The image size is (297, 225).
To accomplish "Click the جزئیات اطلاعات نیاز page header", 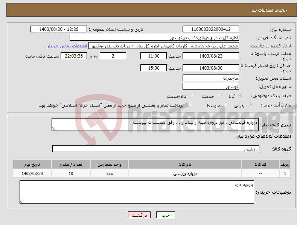I will [269, 10].
